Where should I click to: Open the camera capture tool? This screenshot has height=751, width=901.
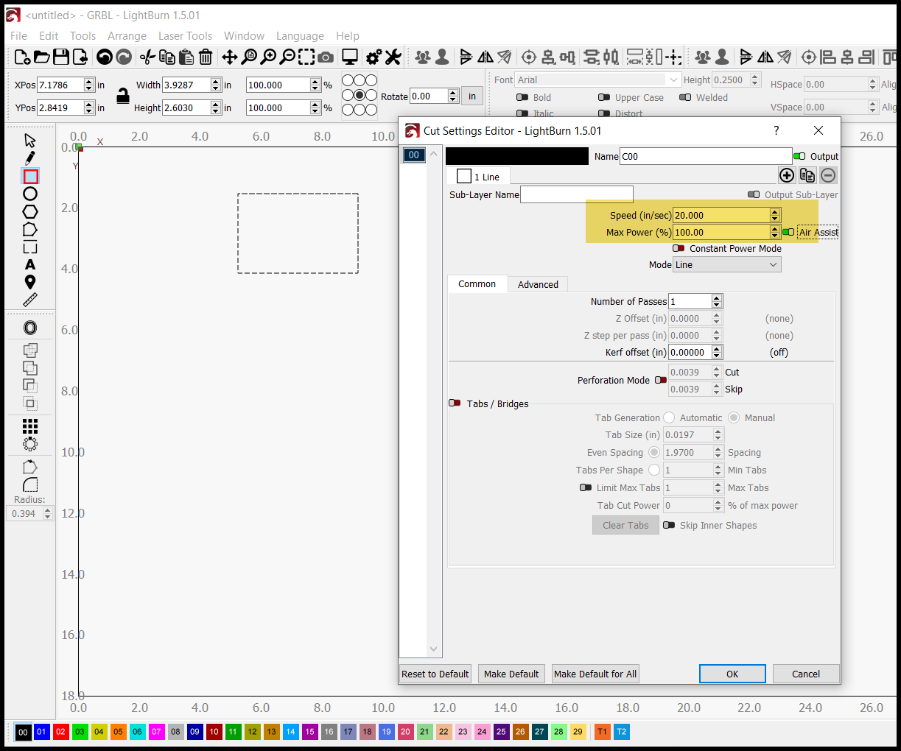(x=326, y=57)
